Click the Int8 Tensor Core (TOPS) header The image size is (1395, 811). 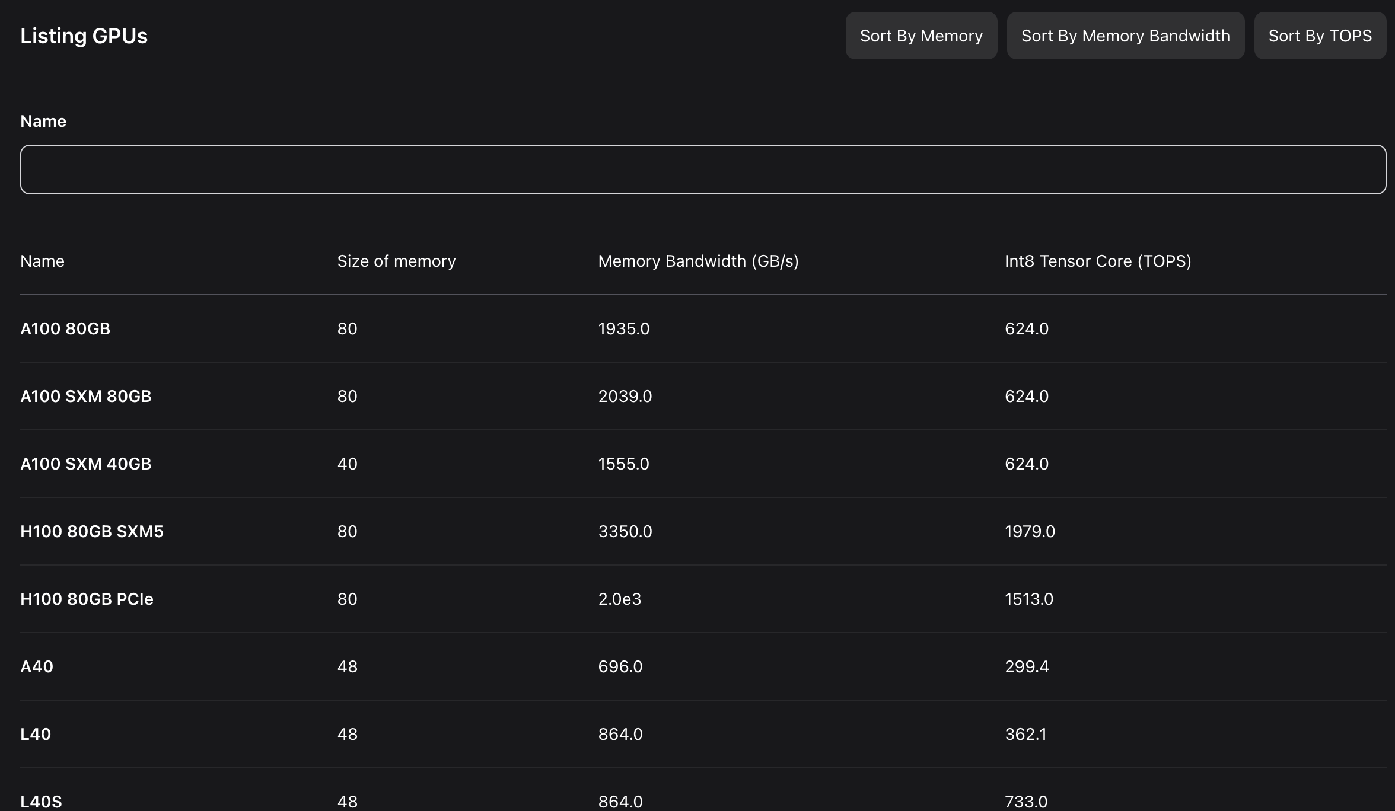pyautogui.click(x=1097, y=261)
